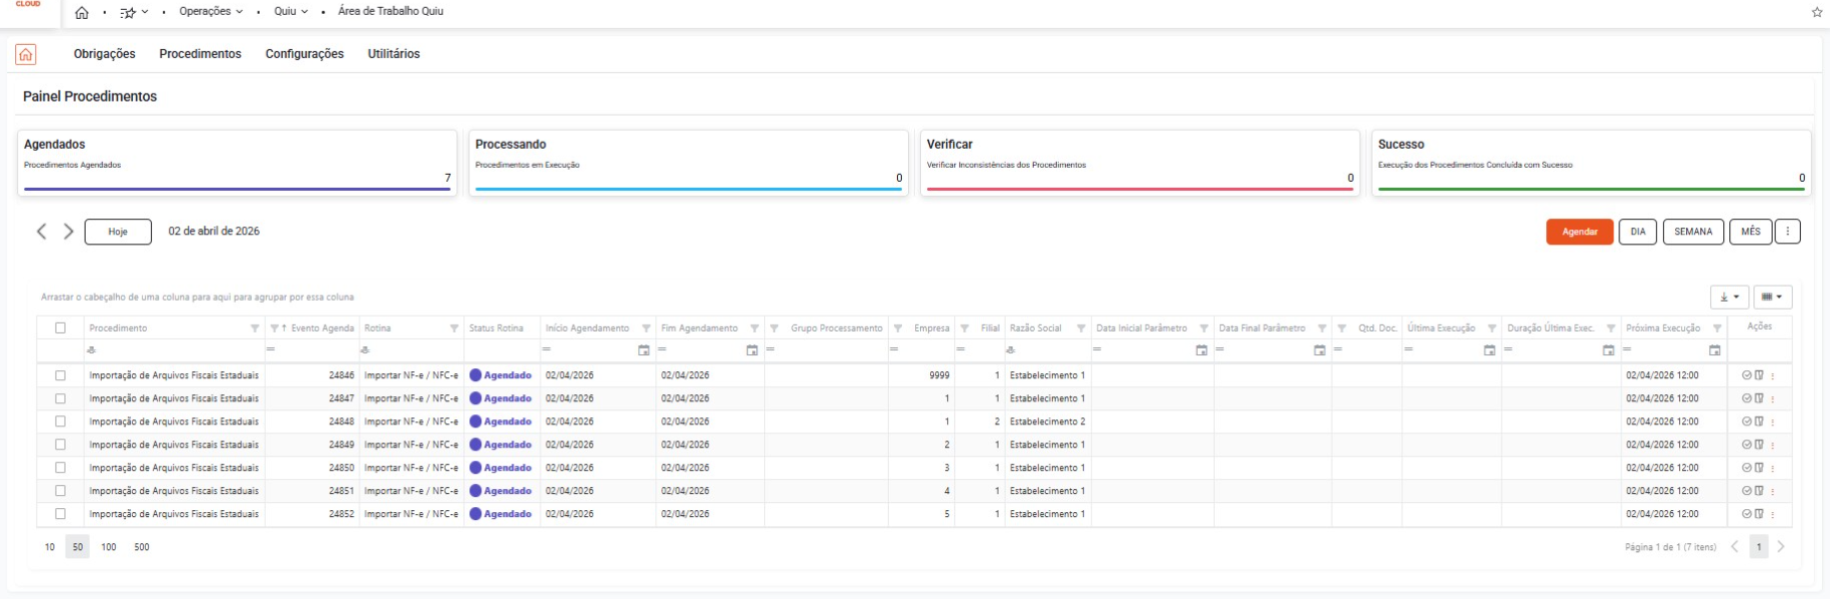Screen dimensions: 1830x599
Task: Open the Procedimentos menu
Action: (x=200, y=54)
